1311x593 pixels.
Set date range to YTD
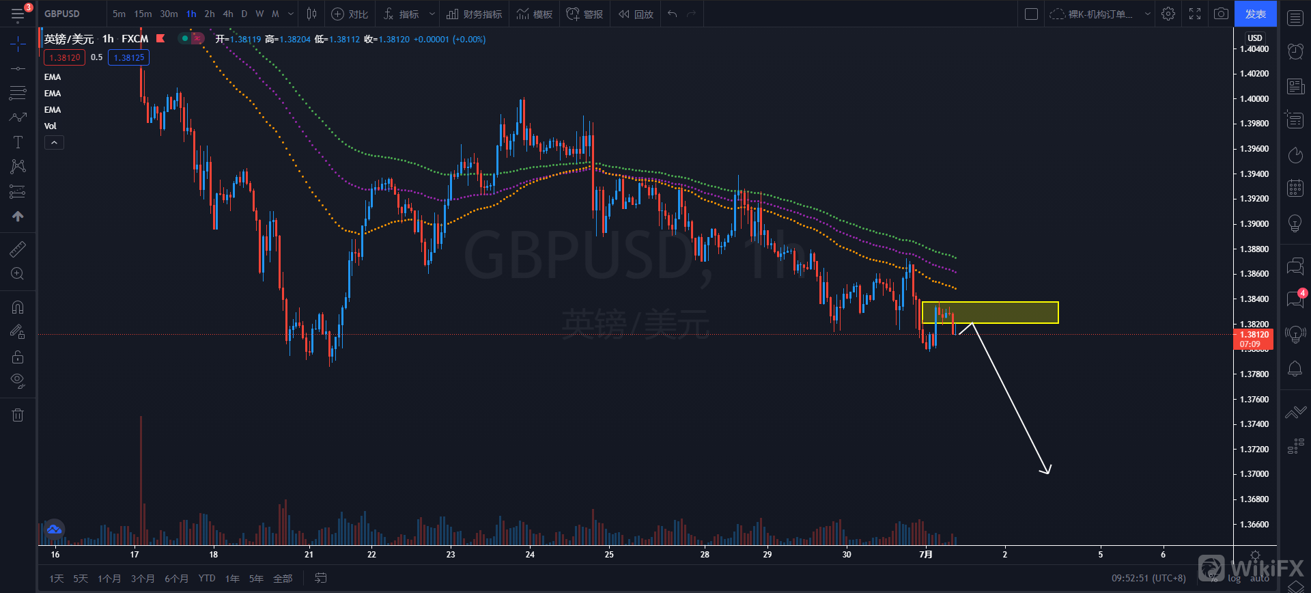(207, 579)
